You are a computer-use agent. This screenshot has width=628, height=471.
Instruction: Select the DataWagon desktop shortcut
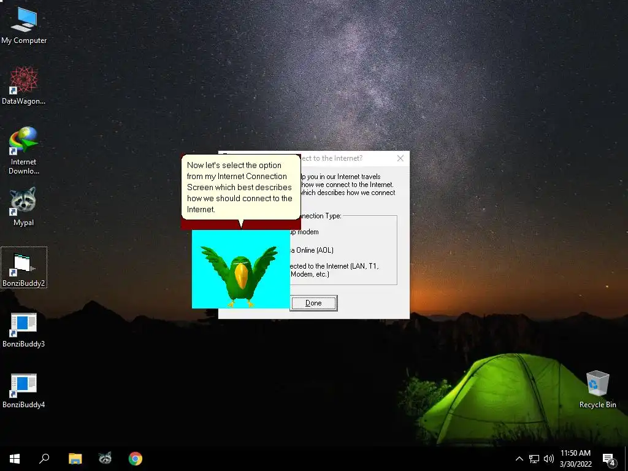click(x=24, y=86)
